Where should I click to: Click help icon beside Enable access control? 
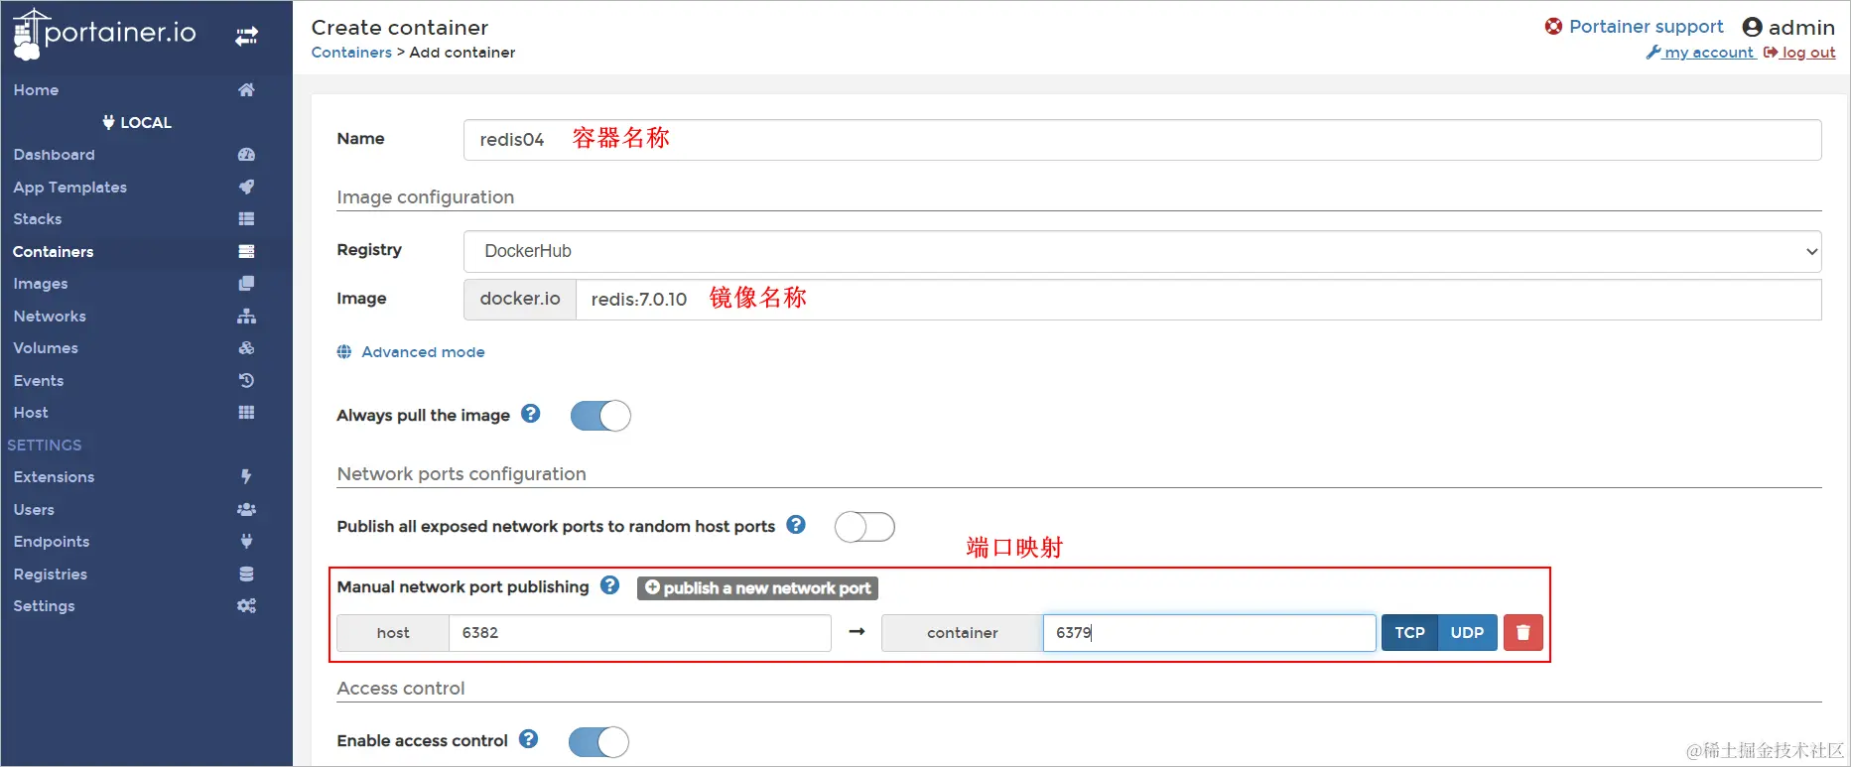coord(529,739)
